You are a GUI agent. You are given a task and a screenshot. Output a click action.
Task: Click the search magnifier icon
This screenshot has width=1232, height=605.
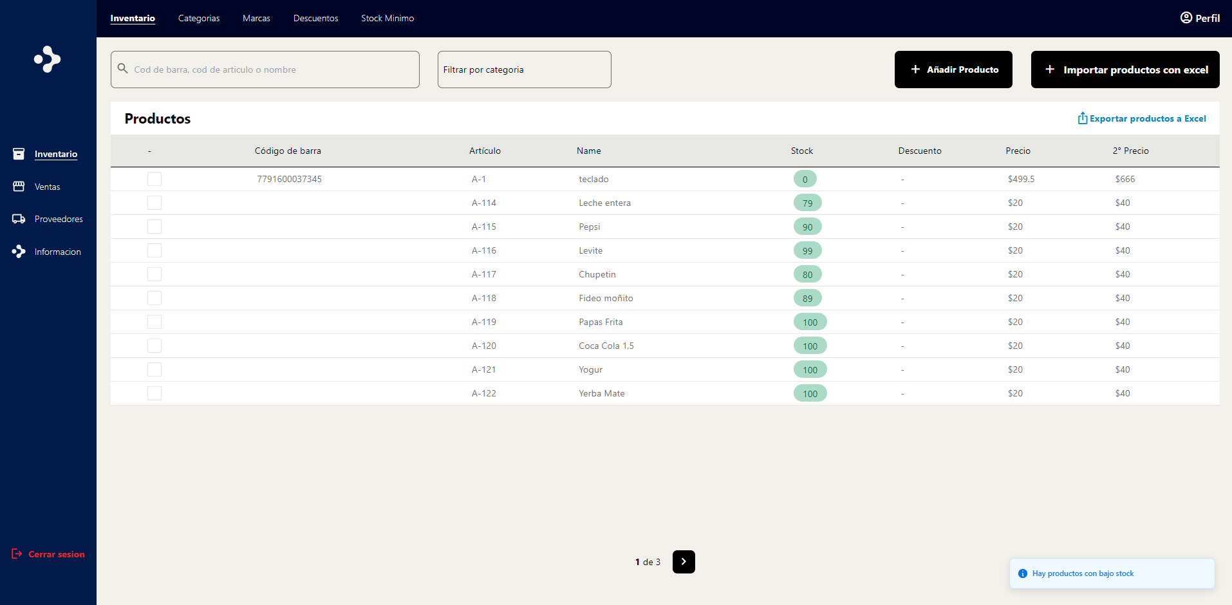[123, 68]
